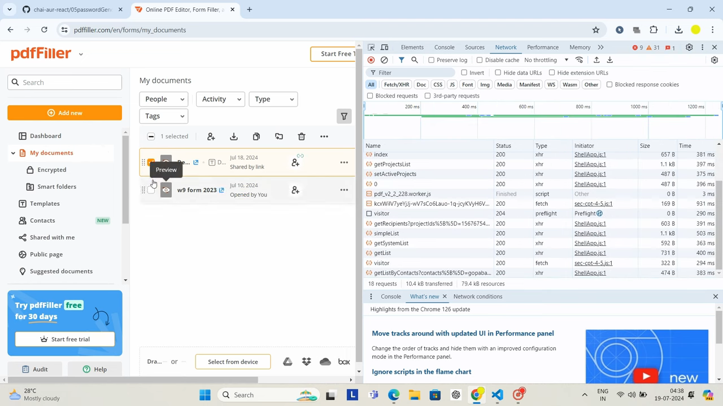Switch to the Performance DevTools tab
The image size is (723, 406).
(x=543, y=47)
